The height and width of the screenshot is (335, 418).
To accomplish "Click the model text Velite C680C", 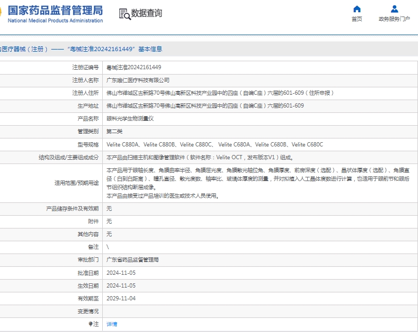I will pyautogui.click(x=307, y=144).
